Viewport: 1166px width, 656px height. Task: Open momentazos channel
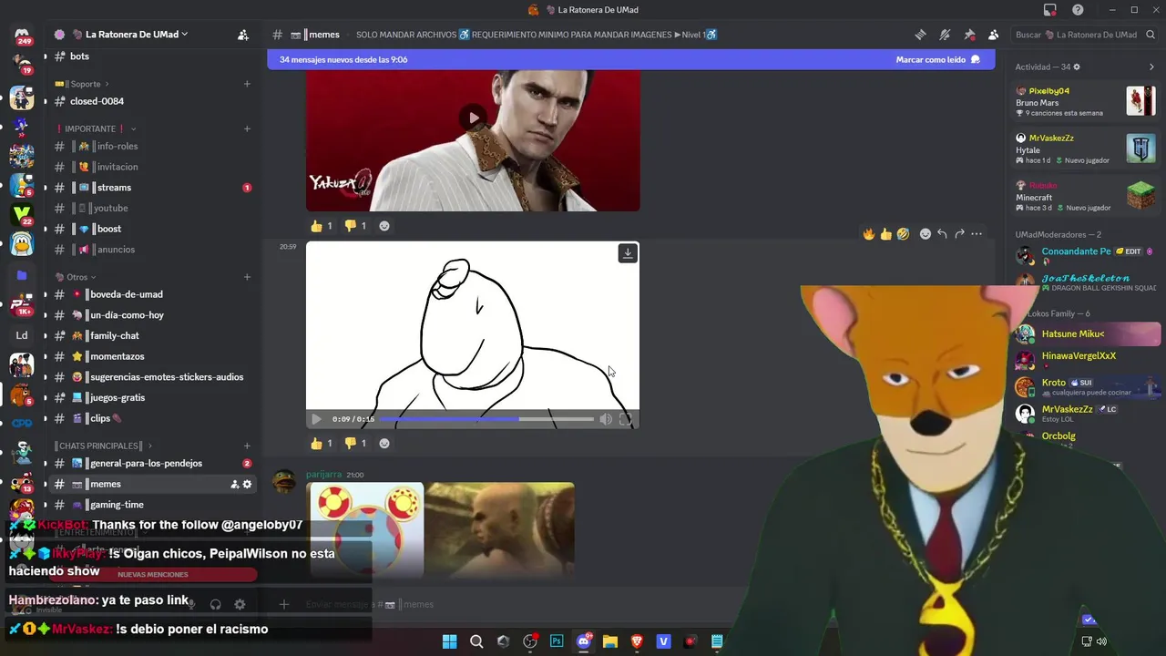153,356
